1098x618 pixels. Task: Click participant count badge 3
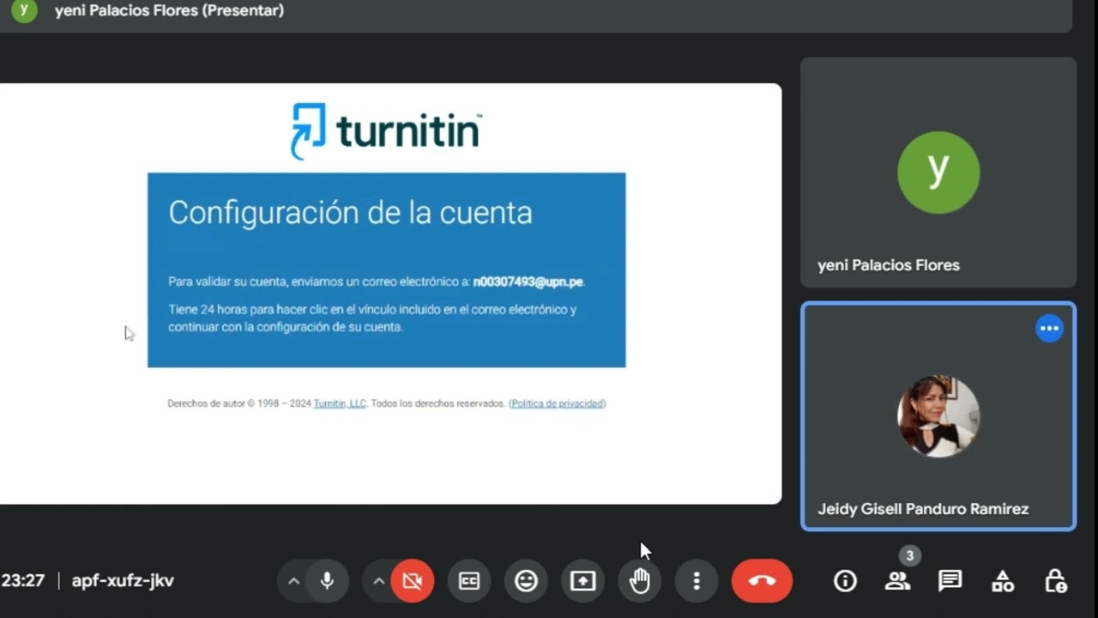910,556
